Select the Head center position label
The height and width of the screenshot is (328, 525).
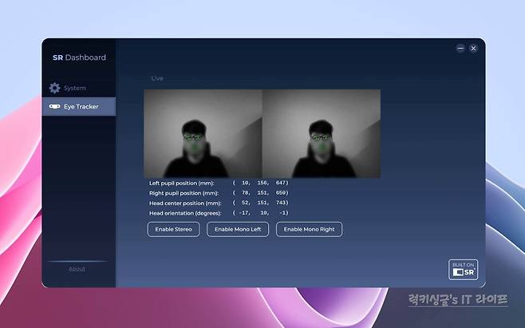(185, 204)
